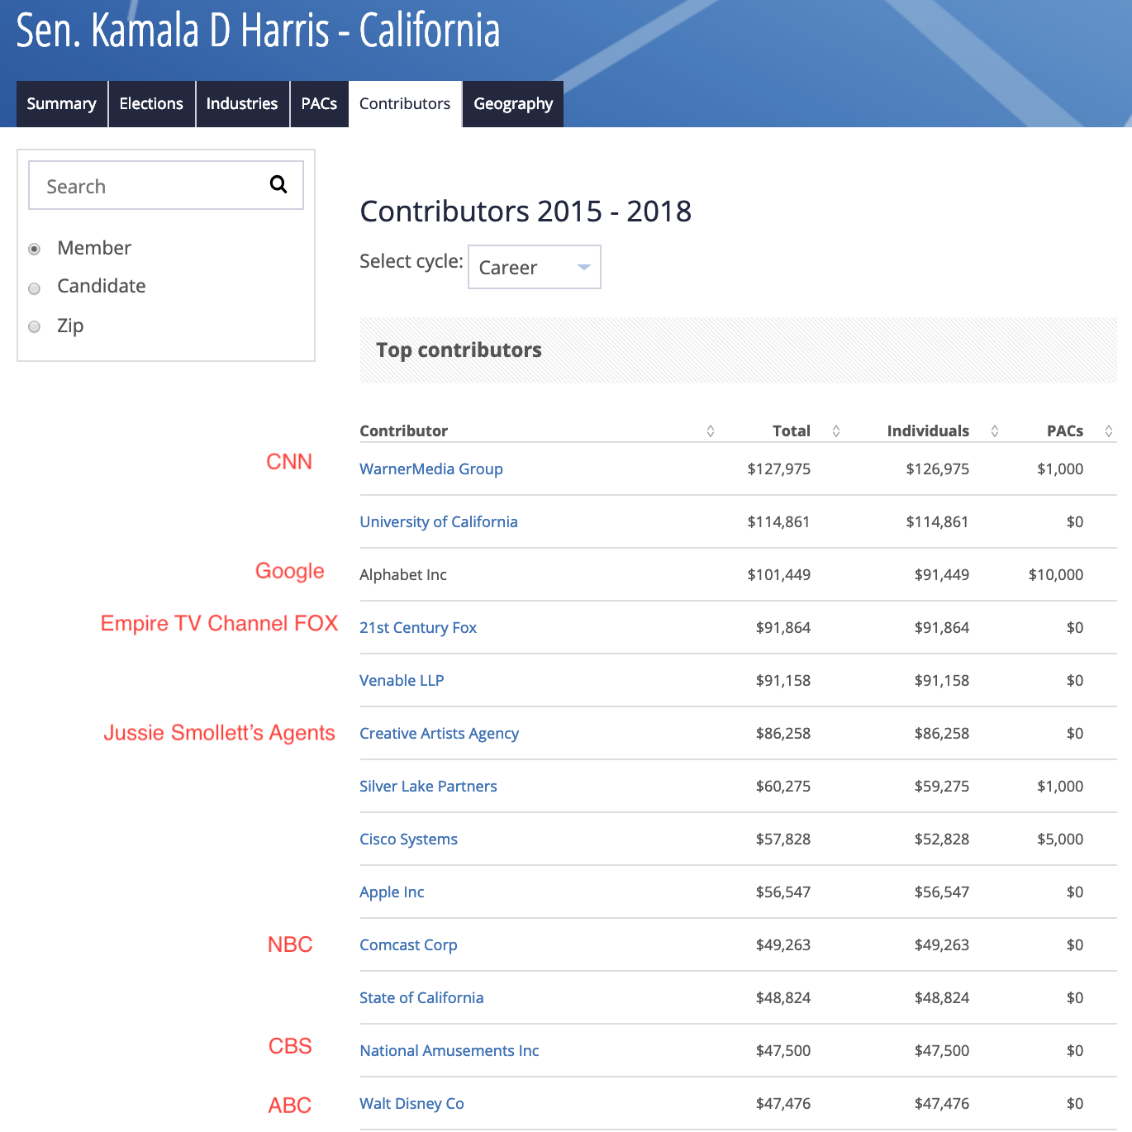Select the Zip radio button
Screen dimensions: 1132x1132
click(35, 326)
